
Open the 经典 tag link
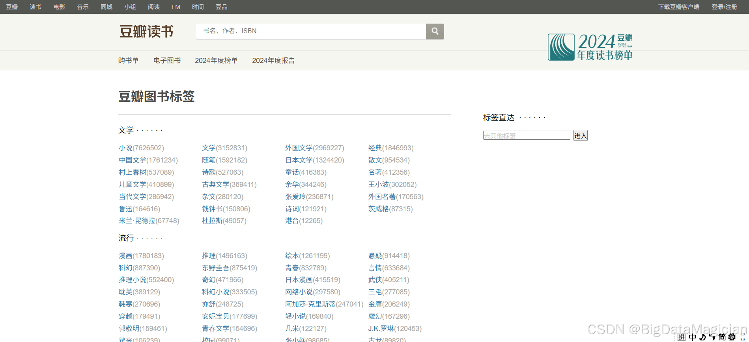pyautogui.click(x=375, y=148)
